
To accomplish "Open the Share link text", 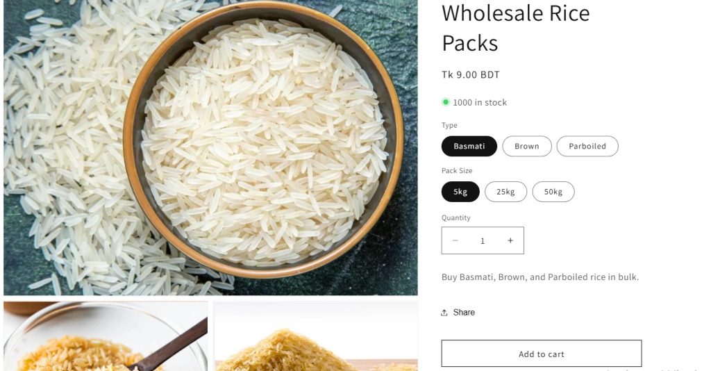I will coord(464,313).
